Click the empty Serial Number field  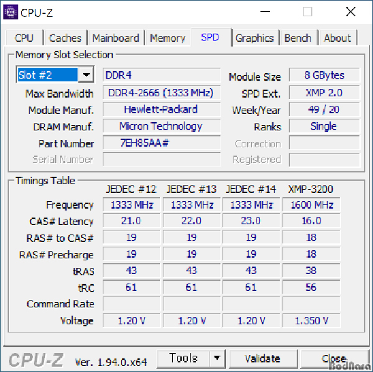point(162,159)
